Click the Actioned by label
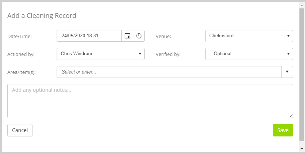This screenshot has width=306, height=154. coord(21,55)
